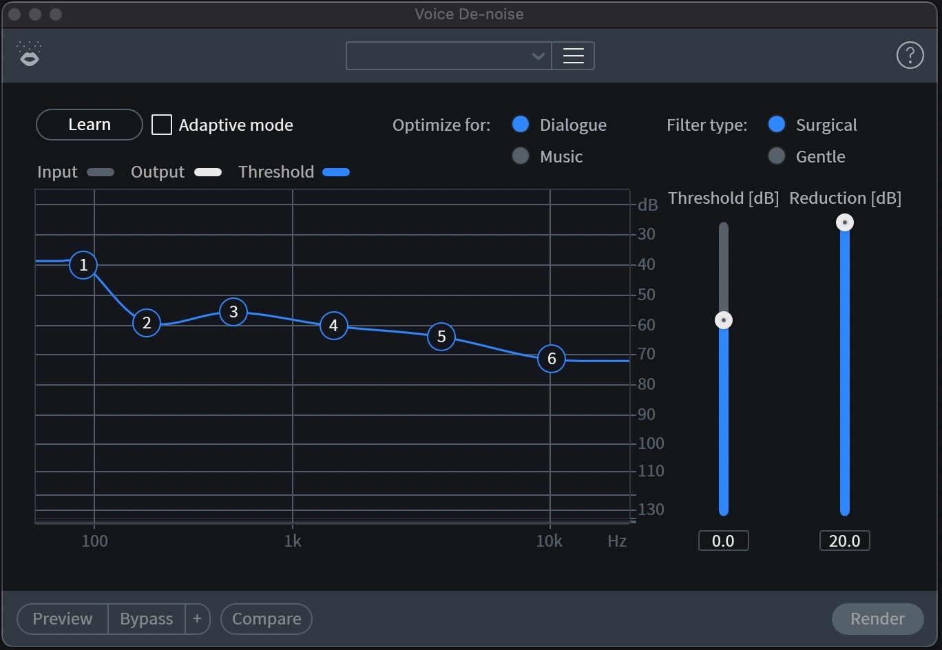Click the Threshold slider handle
The height and width of the screenshot is (650, 942).
click(x=723, y=320)
